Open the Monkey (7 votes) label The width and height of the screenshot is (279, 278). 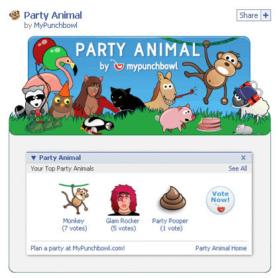click(x=74, y=224)
